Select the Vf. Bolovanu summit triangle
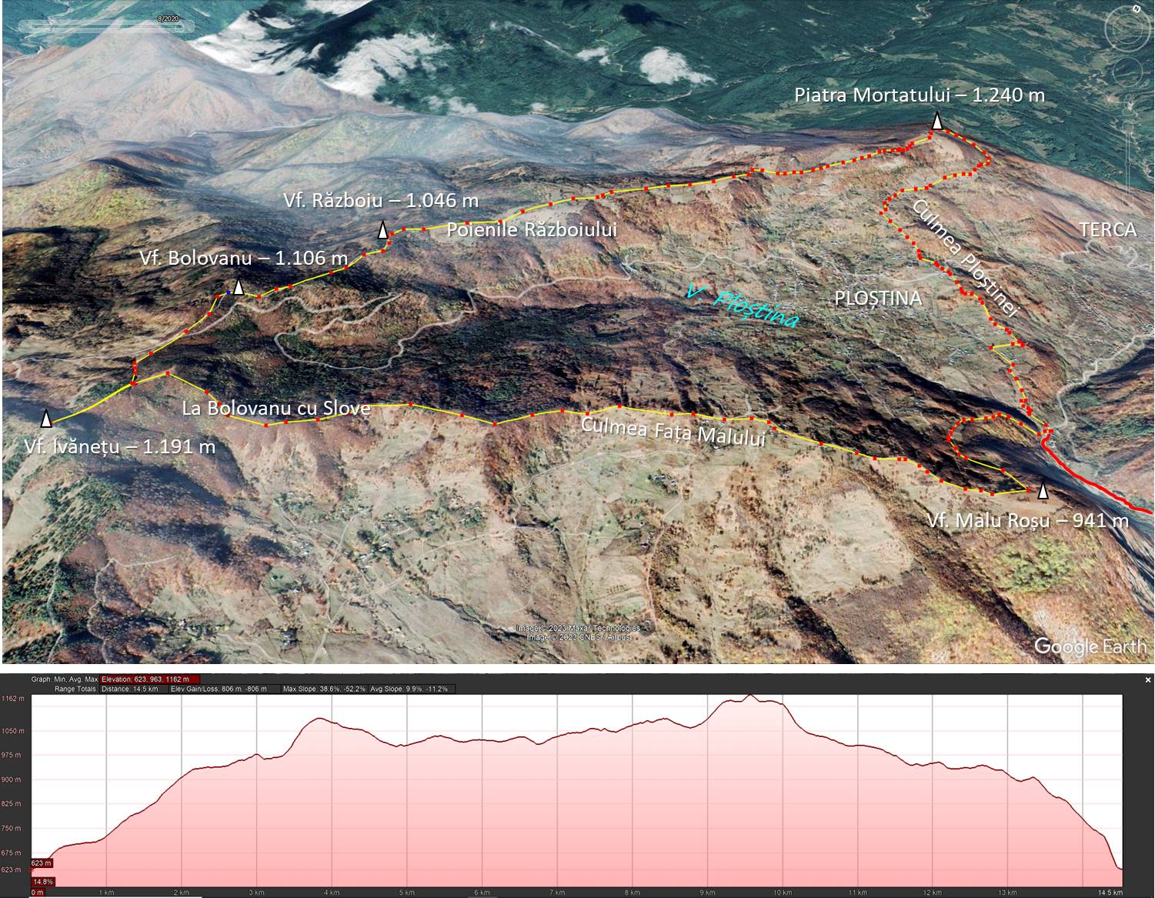The image size is (1155, 898). point(239,287)
